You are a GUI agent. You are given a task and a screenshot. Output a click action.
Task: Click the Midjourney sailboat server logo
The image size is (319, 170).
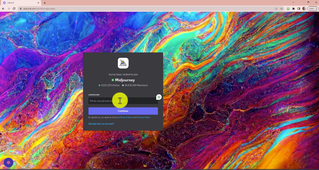pos(123,63)
